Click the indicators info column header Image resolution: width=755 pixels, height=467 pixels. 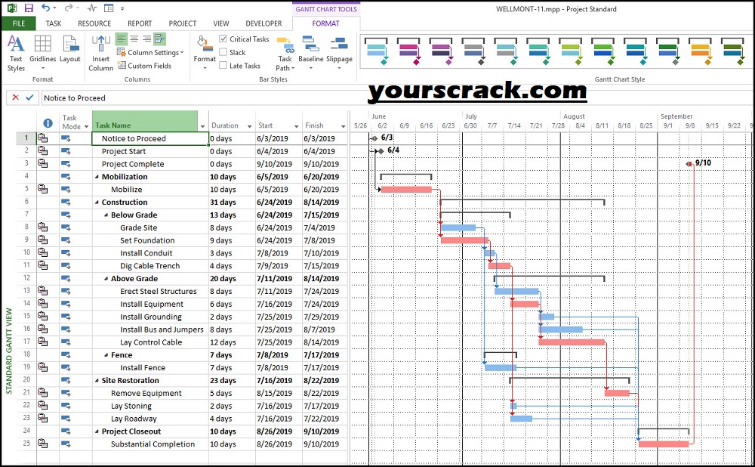[48, 123]
